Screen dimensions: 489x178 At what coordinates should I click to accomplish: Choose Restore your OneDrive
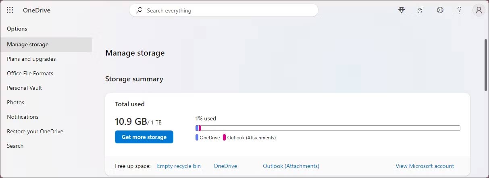click(x=35, y=131)
